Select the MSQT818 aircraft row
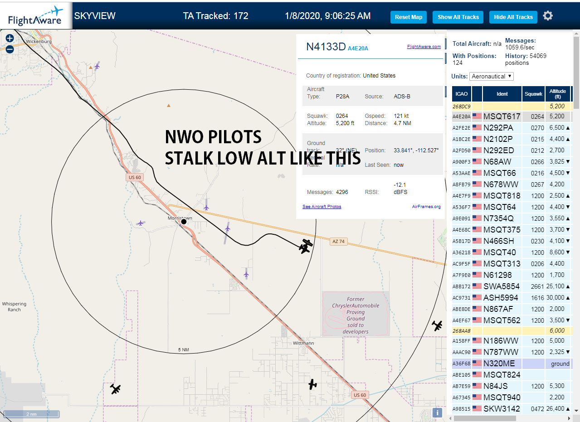 click(x=512, y=196)
